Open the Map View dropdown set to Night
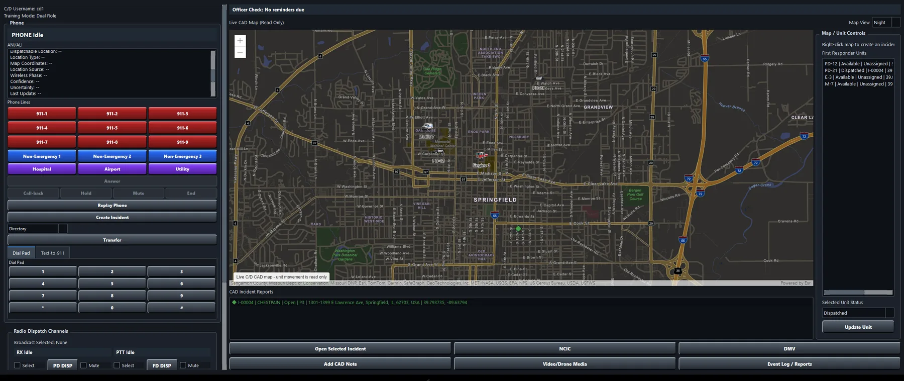 (886, 23)
